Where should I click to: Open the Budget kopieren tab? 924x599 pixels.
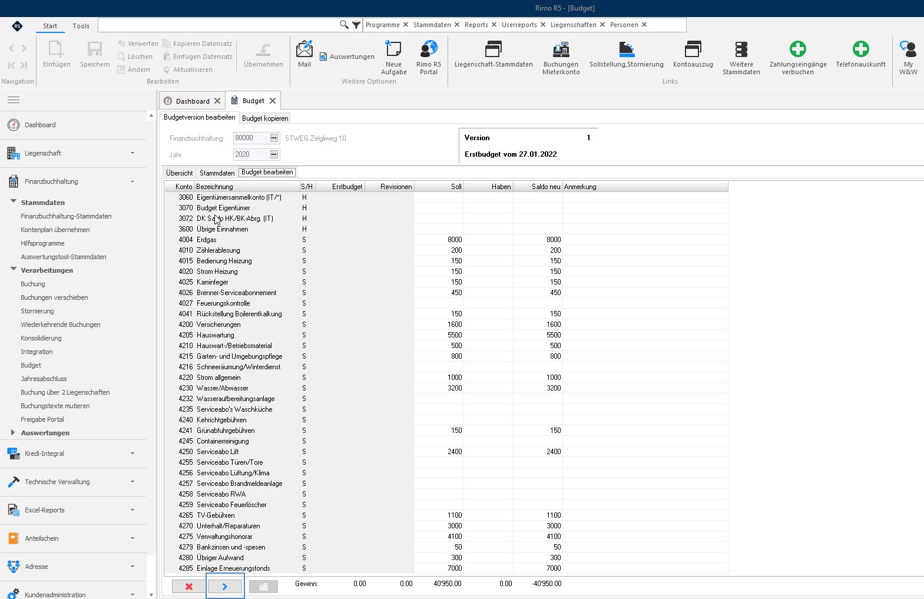265,118
